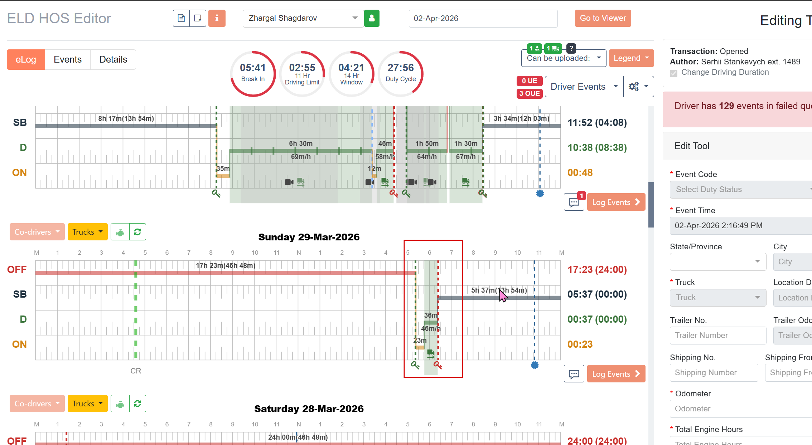The height and width of the screenshot is (445, 812).
Task: Open Log Events for Sunday 29-Mar-2026
Action: point(616,374)
